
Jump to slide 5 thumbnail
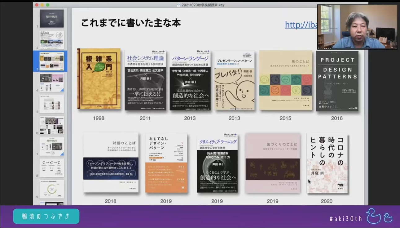52,104
